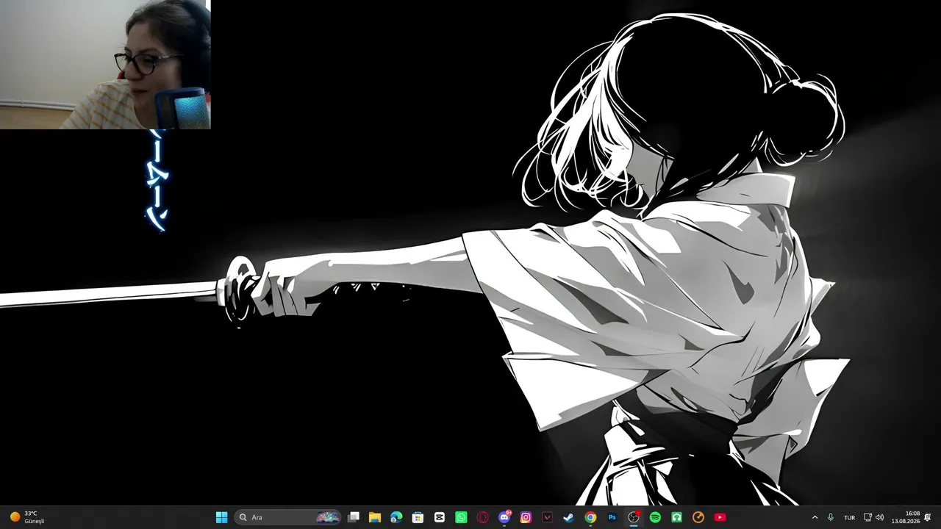Open the volume speaker control

coord(880,517)
